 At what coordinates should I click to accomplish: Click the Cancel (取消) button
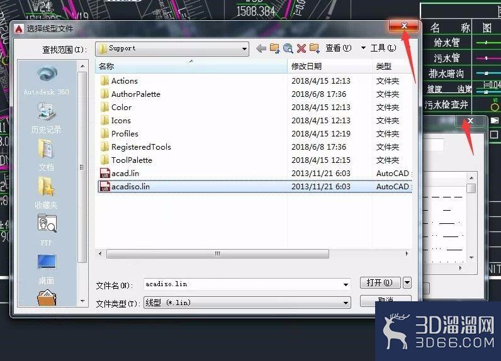point(385,300)
